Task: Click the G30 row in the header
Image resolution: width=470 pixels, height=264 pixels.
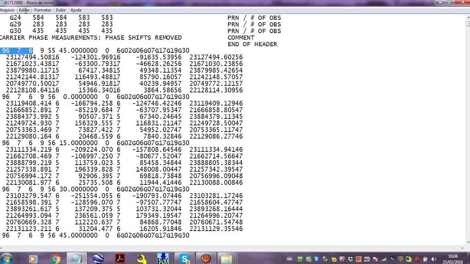Action: click(x=61, y=31)
